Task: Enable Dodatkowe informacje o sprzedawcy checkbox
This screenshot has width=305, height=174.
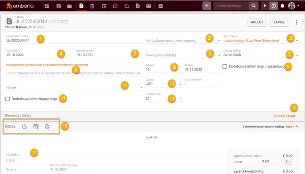Action: point(225,66)
